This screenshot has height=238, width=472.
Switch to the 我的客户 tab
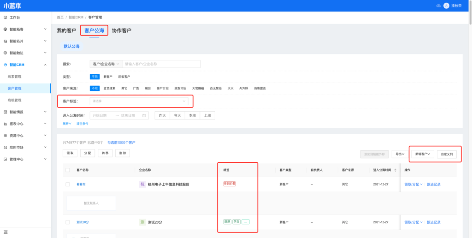66,30
